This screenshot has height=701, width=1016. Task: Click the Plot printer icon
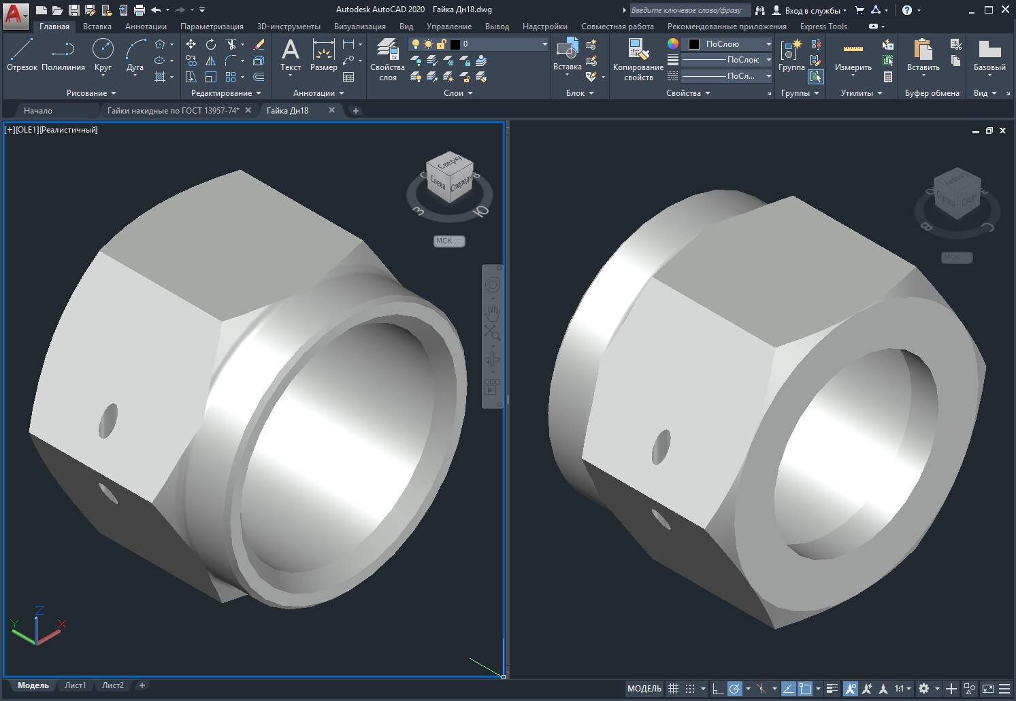pyautogui.click(x=140, y=10)
